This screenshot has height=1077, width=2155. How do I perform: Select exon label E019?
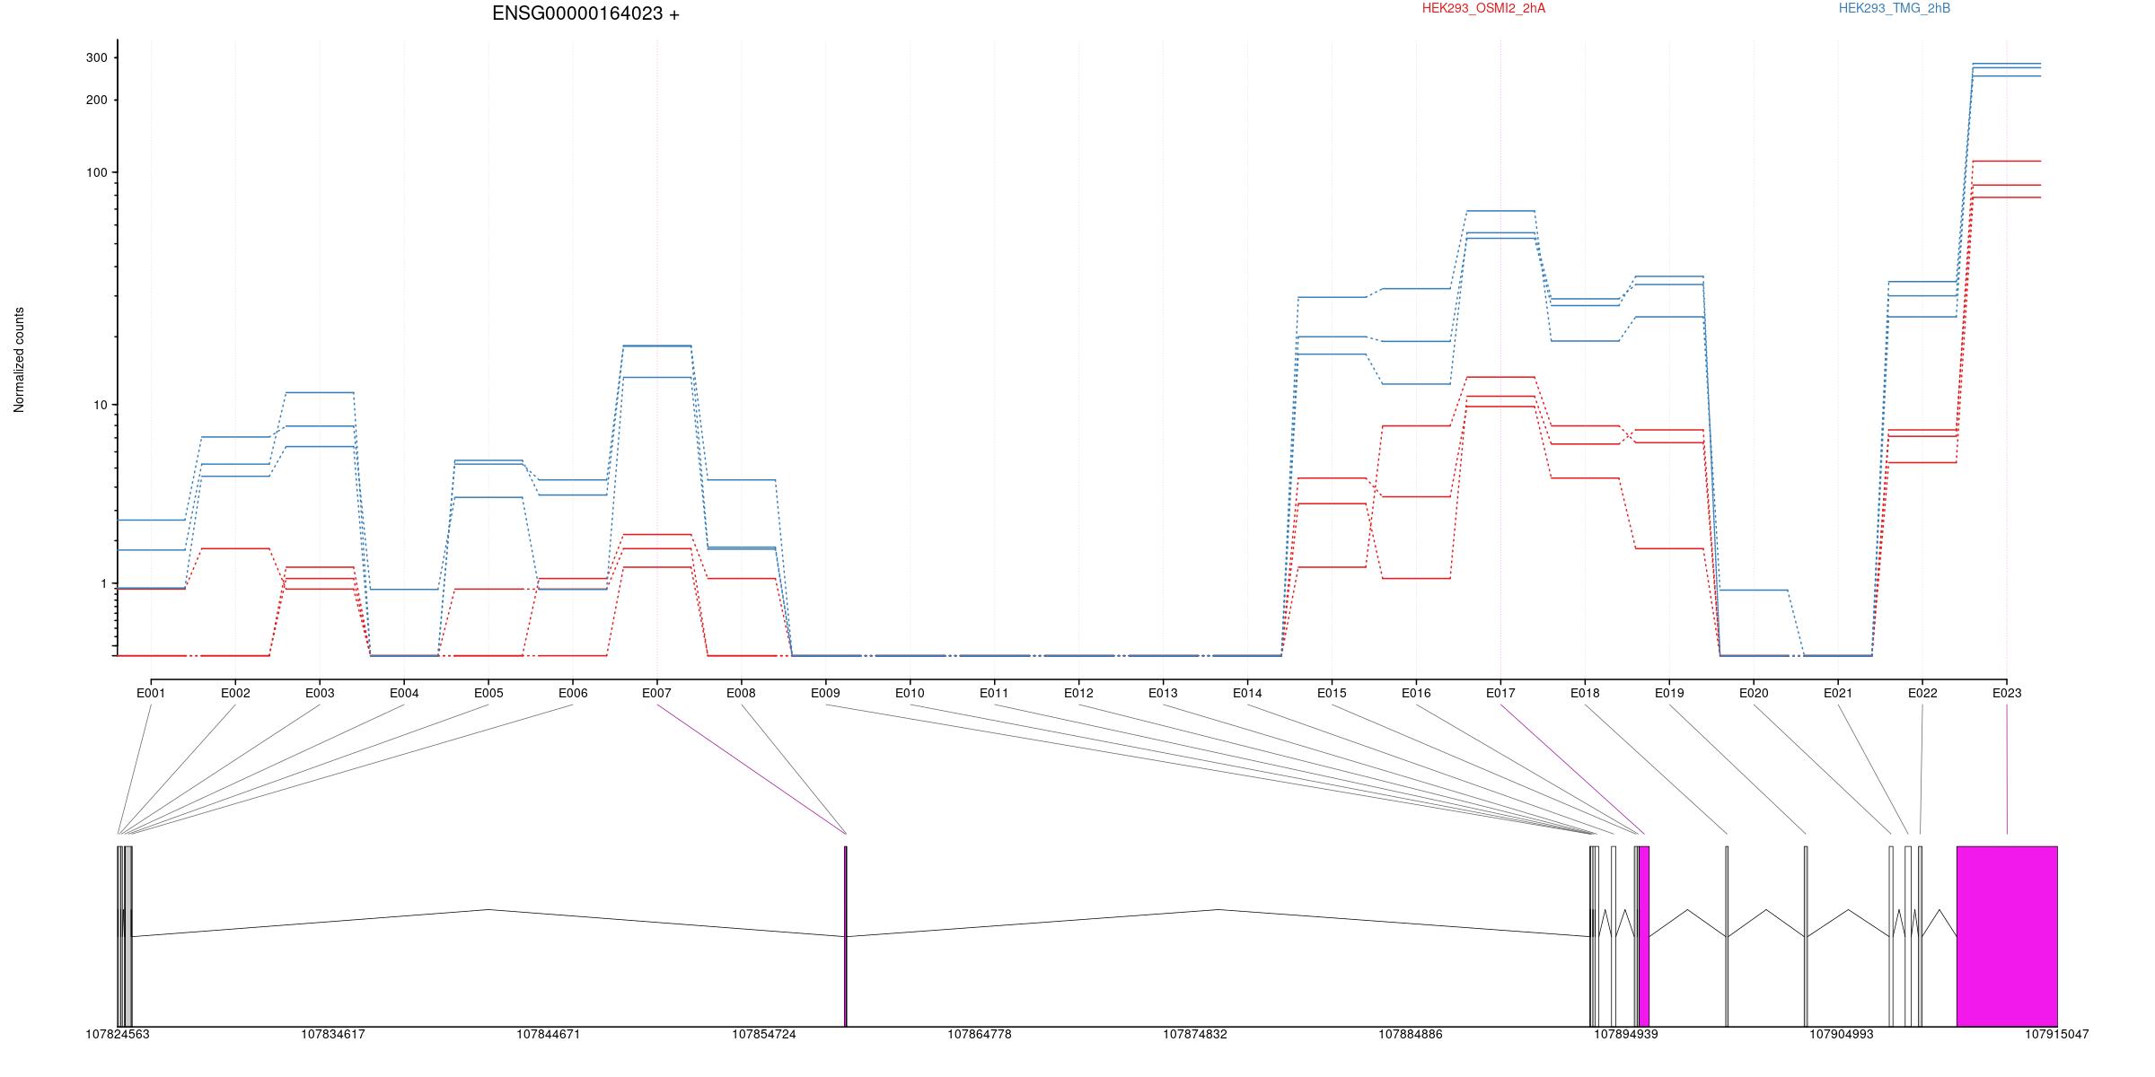coord(1669,693)
